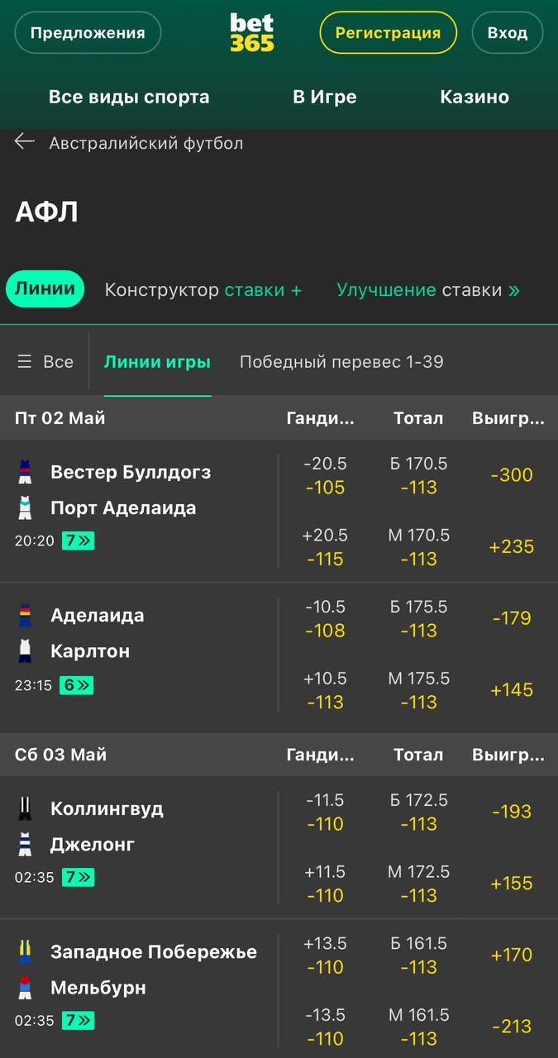Click the Вход login button

tap(508, 33)
